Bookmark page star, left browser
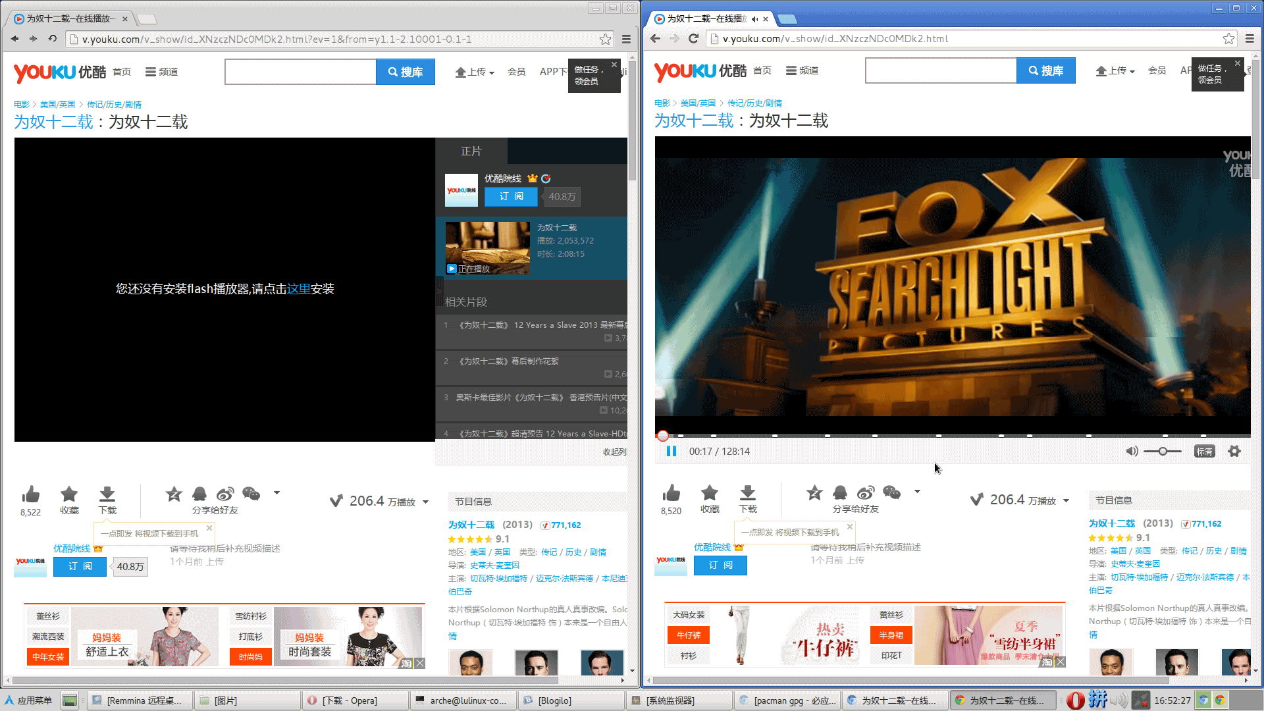Screen dimensions: 1264x711 605,39
